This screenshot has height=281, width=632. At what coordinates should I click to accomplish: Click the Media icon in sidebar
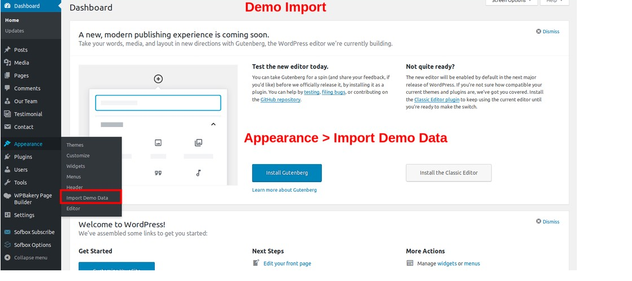click(7, 63)
